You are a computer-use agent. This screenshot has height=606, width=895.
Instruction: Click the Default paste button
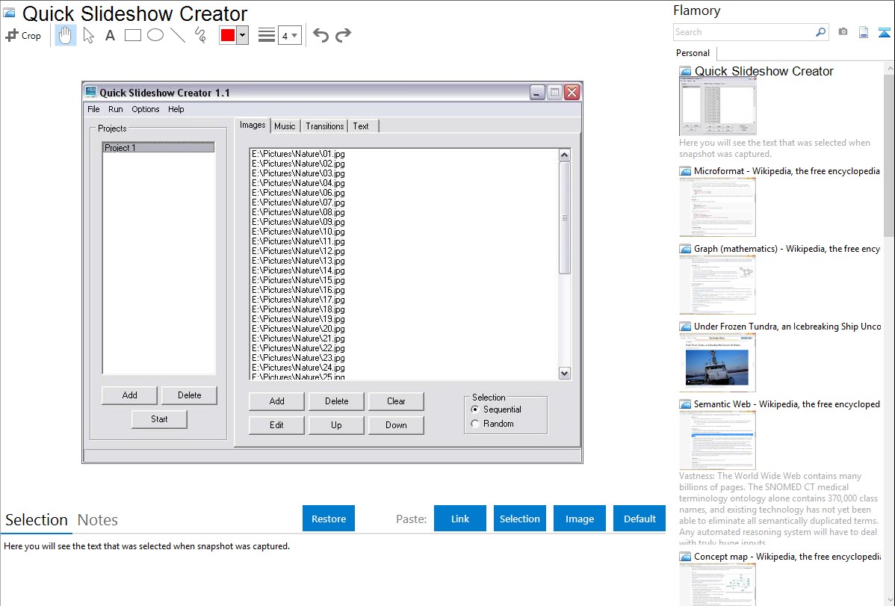(639, 519)
